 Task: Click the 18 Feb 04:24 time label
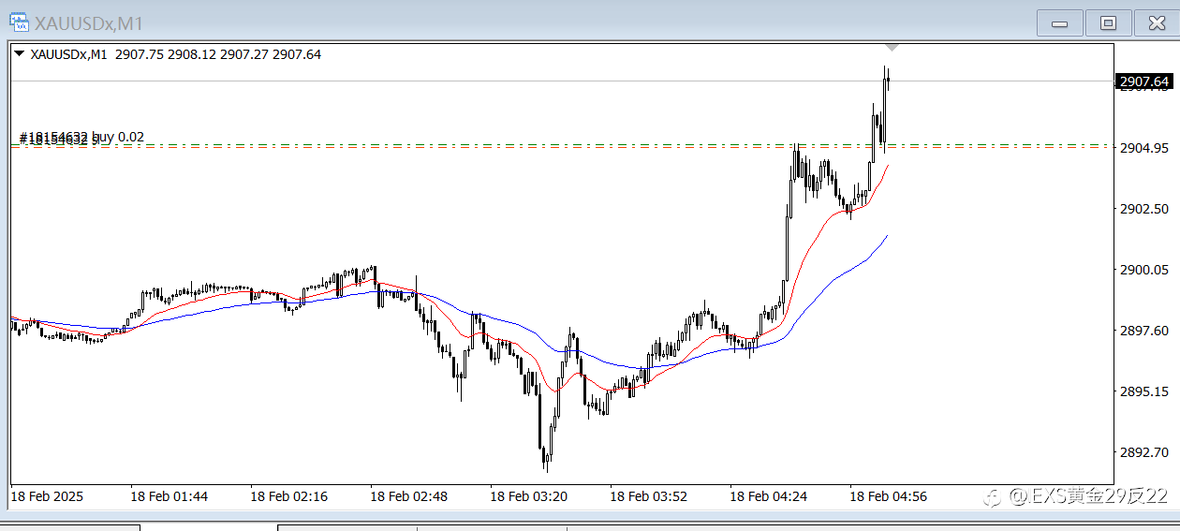[768, 496]
